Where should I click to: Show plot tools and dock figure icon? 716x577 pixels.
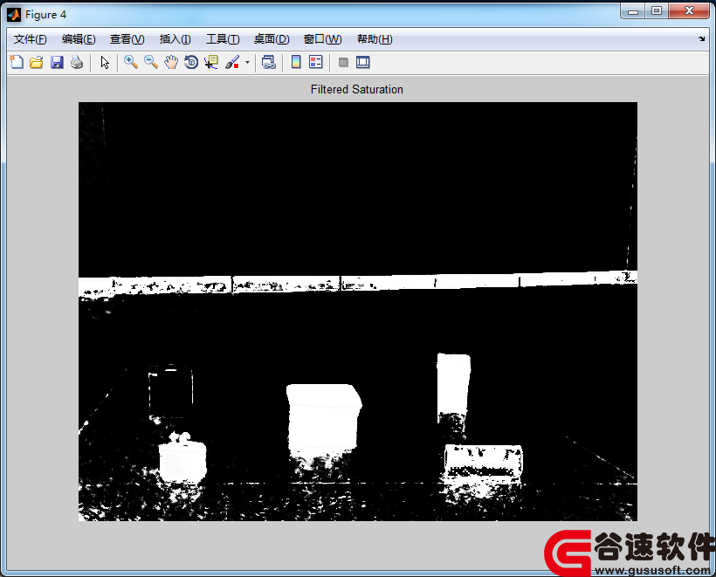363,62
